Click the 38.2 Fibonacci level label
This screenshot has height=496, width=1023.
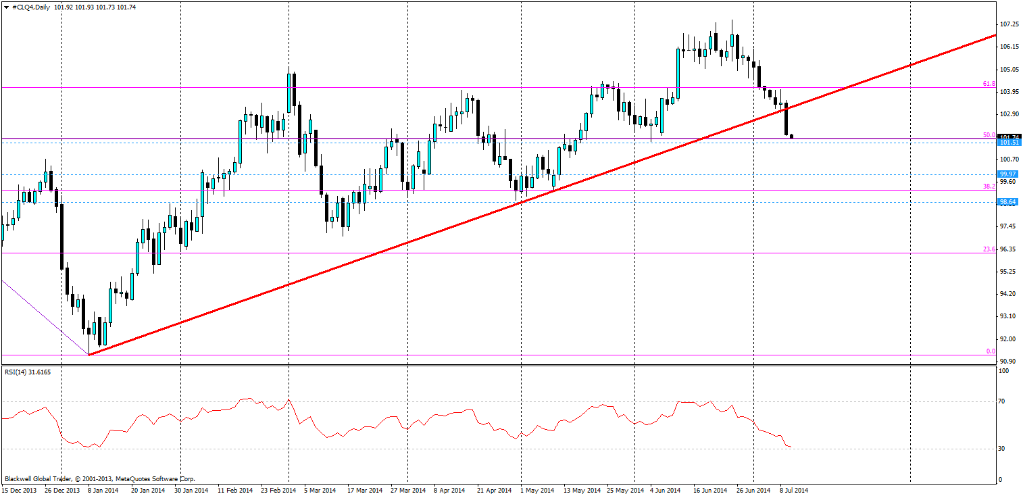tap(989, 186)
